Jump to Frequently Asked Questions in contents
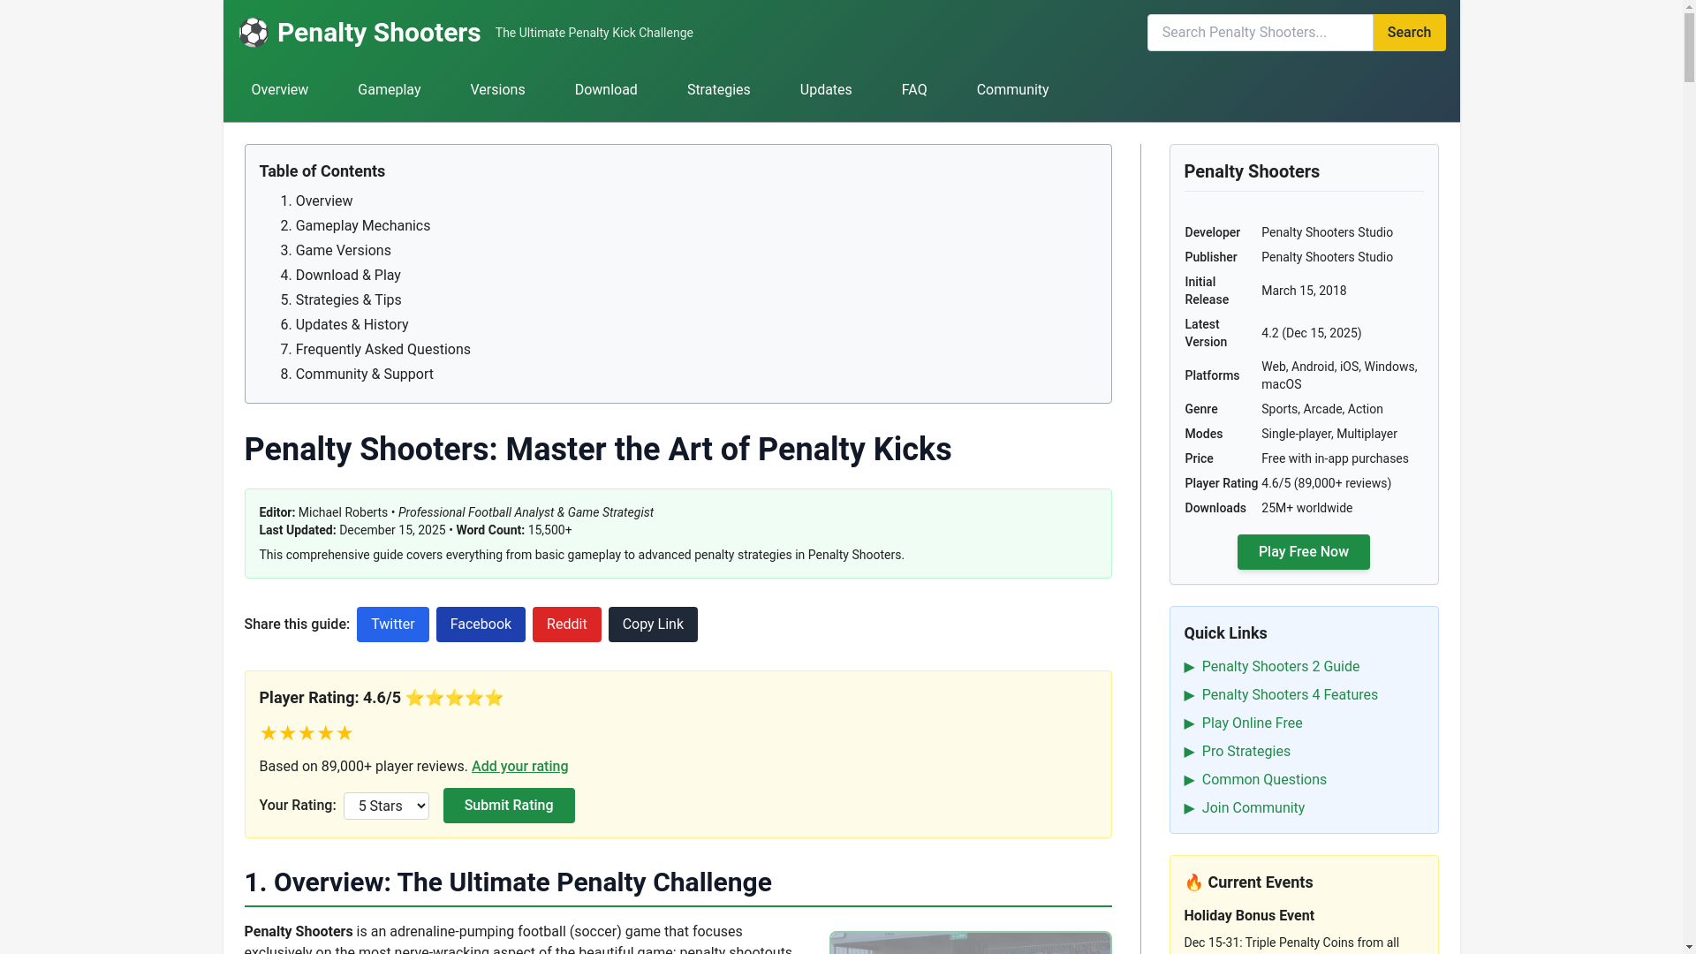Image resolution: width=1696 pixels, height=954 pixels. [382, 350]
